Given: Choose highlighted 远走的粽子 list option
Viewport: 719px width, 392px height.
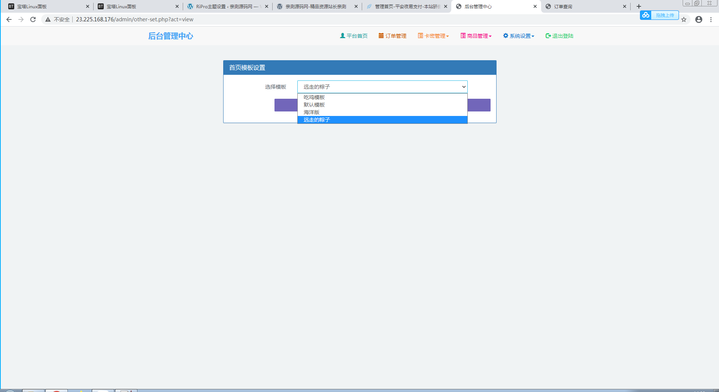Looking at the screenshot, I should click(382, 120).
